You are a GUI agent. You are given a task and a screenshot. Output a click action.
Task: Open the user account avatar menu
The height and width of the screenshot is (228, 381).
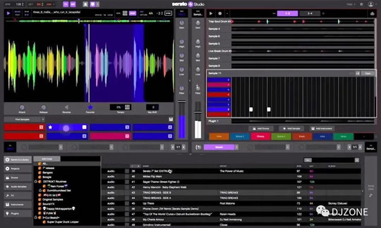tap(371, 4)
